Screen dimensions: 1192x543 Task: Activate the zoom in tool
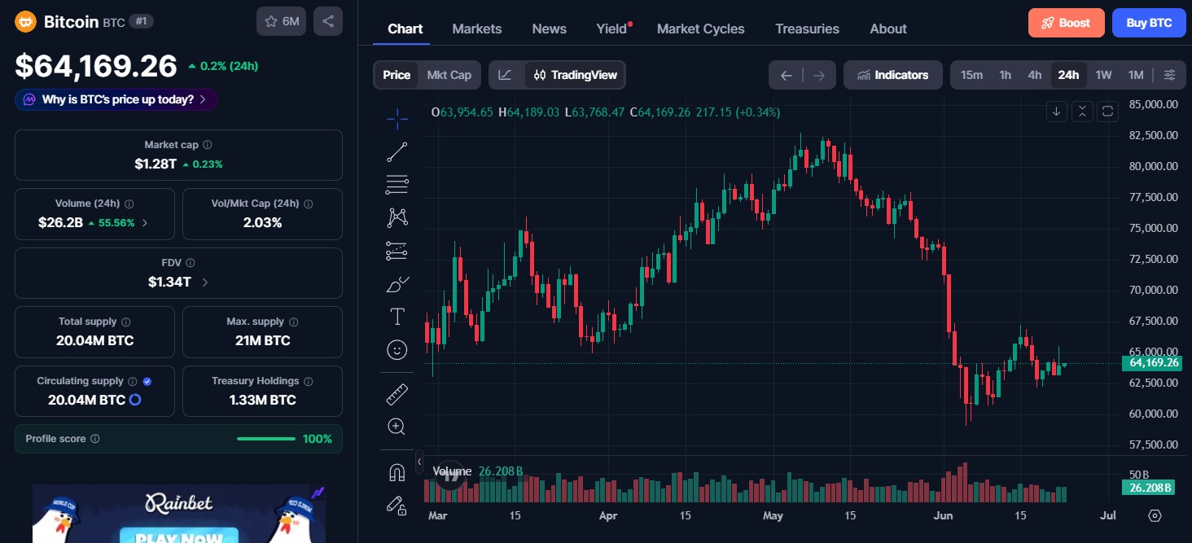(397, 427)
